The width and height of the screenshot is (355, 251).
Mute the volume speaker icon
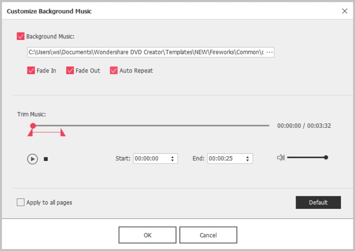[281, 157]
